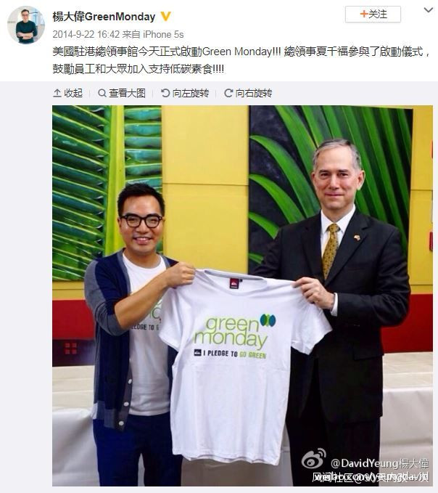Image resolution: width=438 pixels, height=493 pixels.
Task: Click the iPhone 5s source link
Action: click(163, 34)
